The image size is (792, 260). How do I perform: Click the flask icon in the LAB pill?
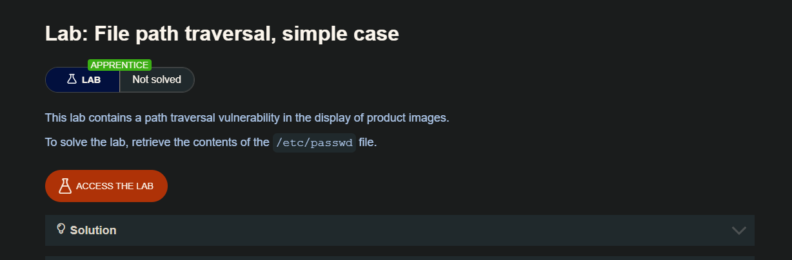tap(72, 80)
